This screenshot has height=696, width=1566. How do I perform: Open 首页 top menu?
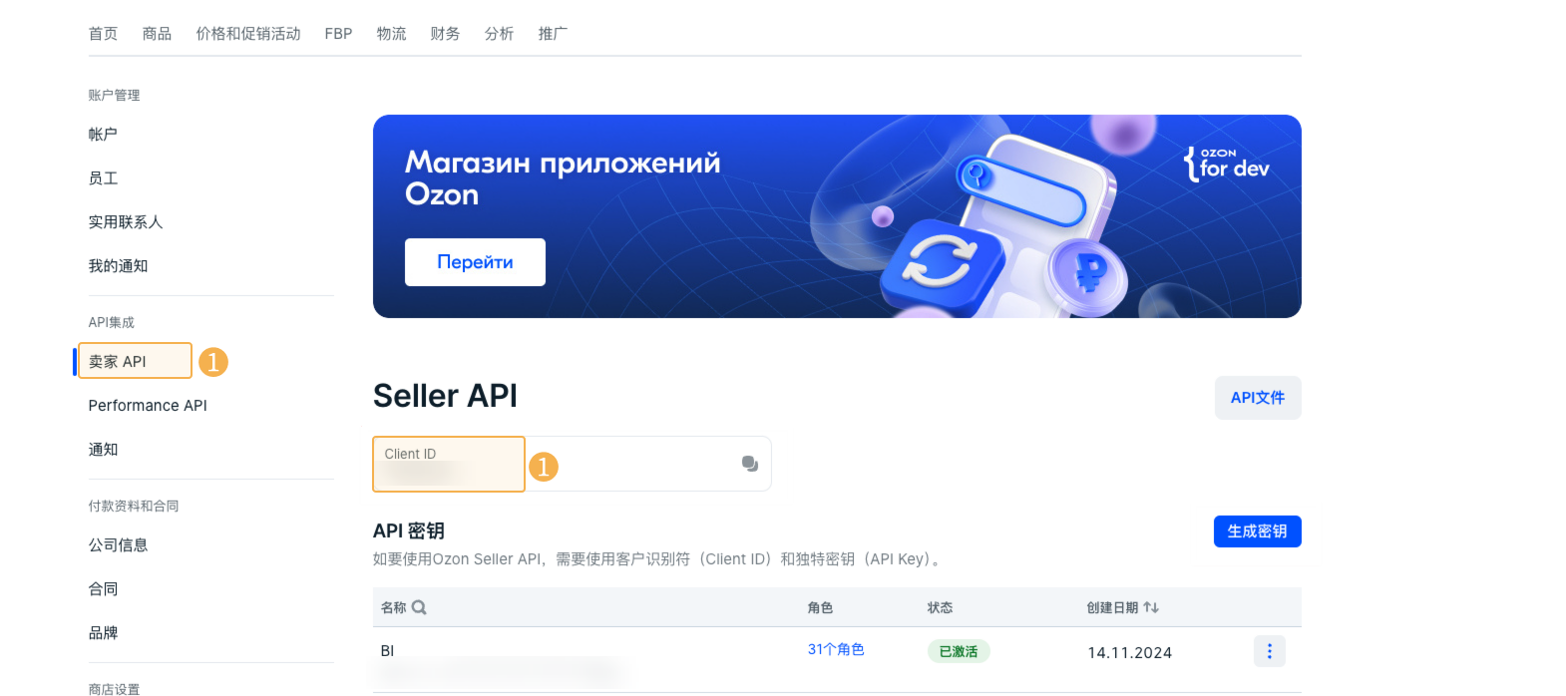[x=103, y=34]
